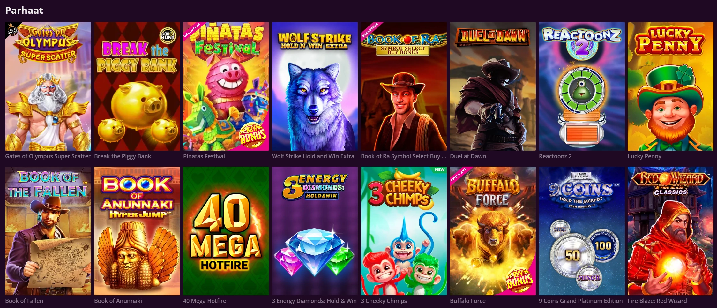Screen dimensions: 717x308
Task: Click the Exclusive ribbon on Pinatas Festival
Action: click(192, 31)
